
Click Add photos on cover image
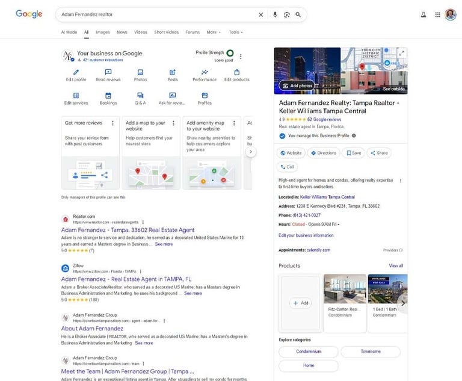[297, 85]
